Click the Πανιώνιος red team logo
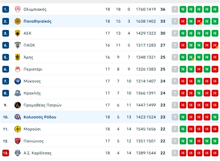 pos(18,141)
